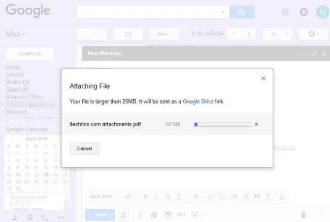The width and height of the screenshot is (330, 222).
Task: Click the attach files paperclip icon
Action: [x=140, y=215]
